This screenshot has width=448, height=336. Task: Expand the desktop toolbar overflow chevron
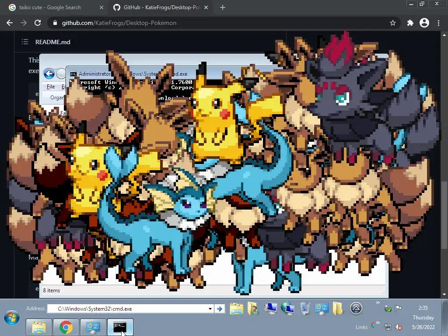click(378, 303)
